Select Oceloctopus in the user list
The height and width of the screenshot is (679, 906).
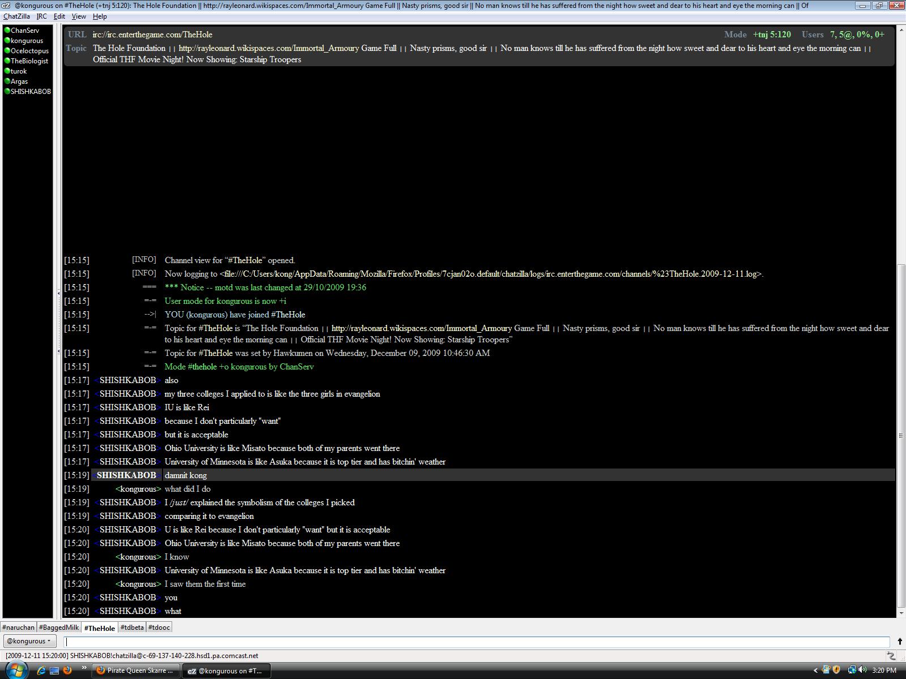(x=27, y=51)
